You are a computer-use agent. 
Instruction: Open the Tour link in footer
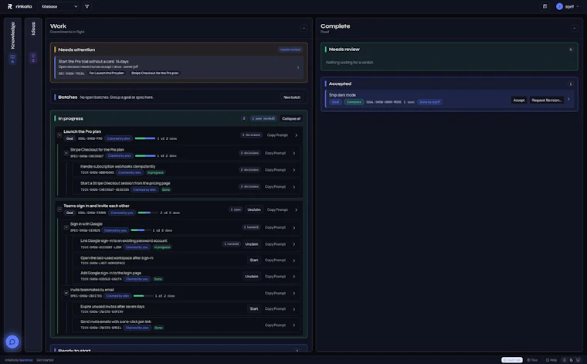coord(532,360)
